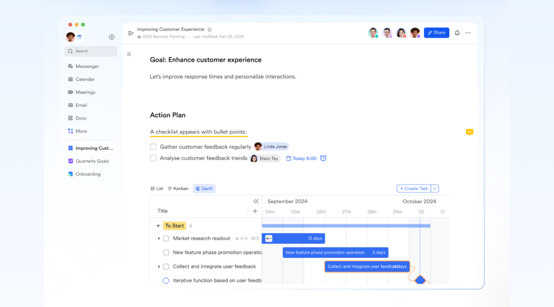This screenshot has height=307, width=554.
Task: Click the sidebar Search field
Action: click(x=90, y=51)
